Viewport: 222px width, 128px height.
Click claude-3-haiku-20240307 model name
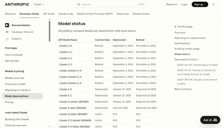(73, 114)
